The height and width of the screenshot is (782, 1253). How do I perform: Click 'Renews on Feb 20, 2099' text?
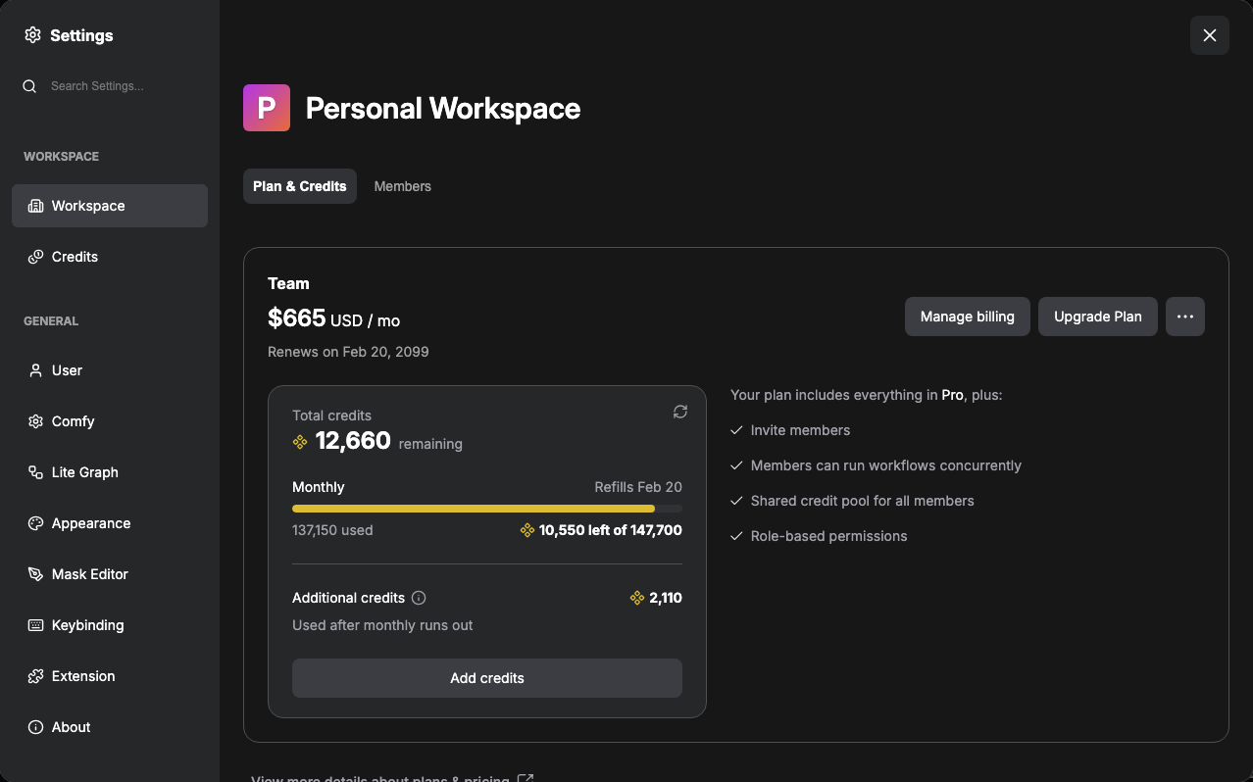(348, 352)
